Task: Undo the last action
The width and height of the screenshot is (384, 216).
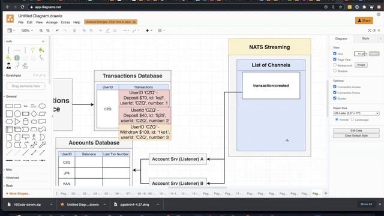Action: pos(58,31)
